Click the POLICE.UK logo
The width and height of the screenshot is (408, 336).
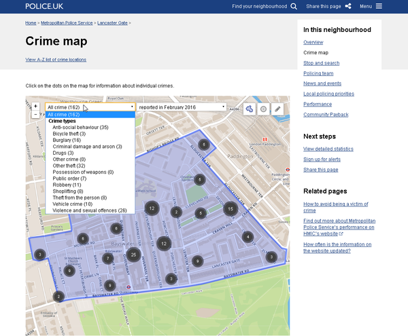coord(44,6)
